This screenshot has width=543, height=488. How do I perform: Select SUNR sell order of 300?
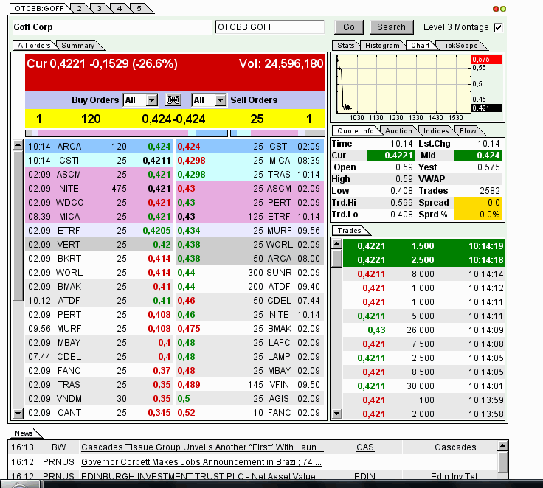point(250,273)
